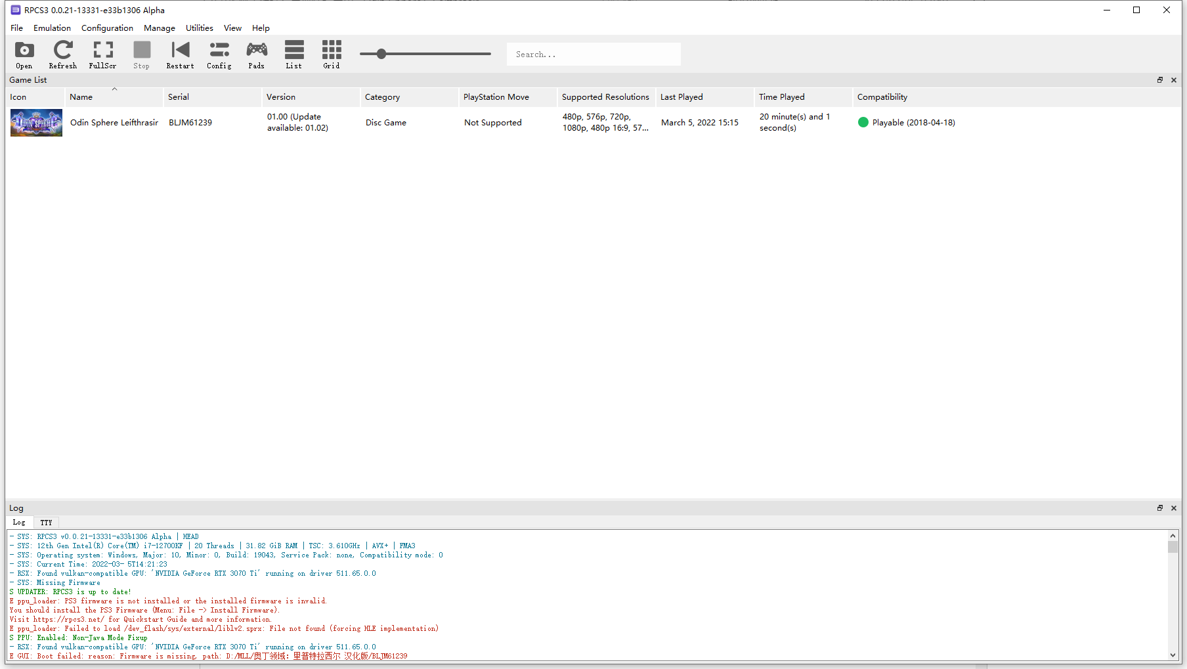Close the Log panel
The height and width of the screenshot is (669, 1187).
click(x=1174, y=508)
